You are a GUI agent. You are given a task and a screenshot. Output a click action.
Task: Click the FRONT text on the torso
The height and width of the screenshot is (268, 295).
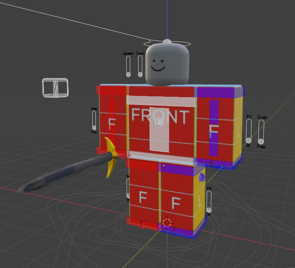pos(160,116)
